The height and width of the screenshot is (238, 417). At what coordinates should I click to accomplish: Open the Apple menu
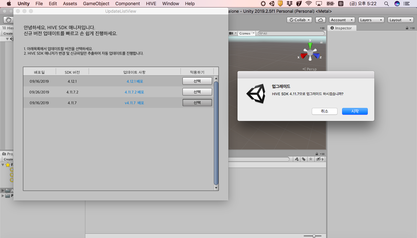[9, 4]
